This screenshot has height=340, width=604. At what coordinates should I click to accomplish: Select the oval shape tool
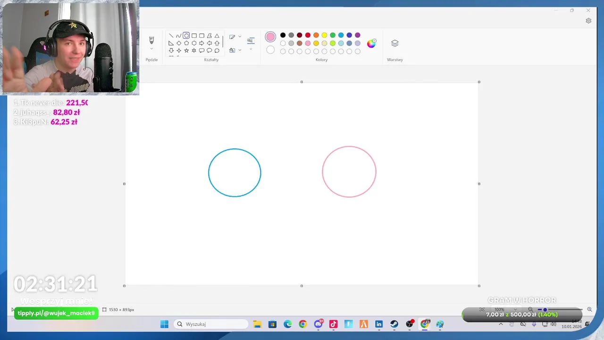(x=186, y=36)
